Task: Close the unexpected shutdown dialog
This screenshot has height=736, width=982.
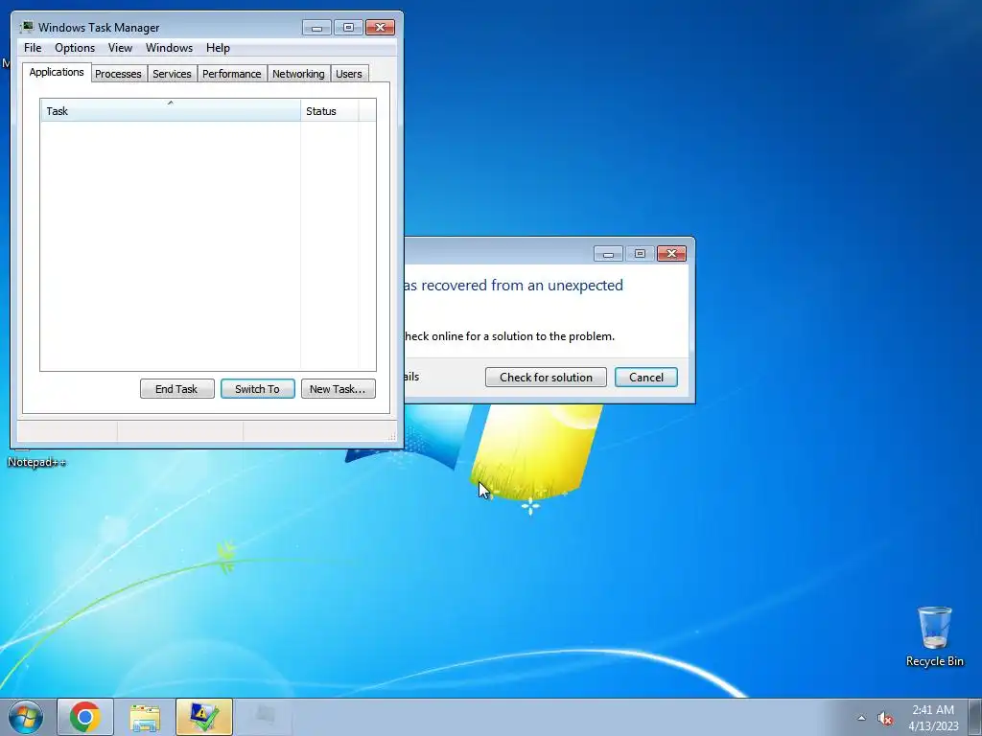Action: 671,253
